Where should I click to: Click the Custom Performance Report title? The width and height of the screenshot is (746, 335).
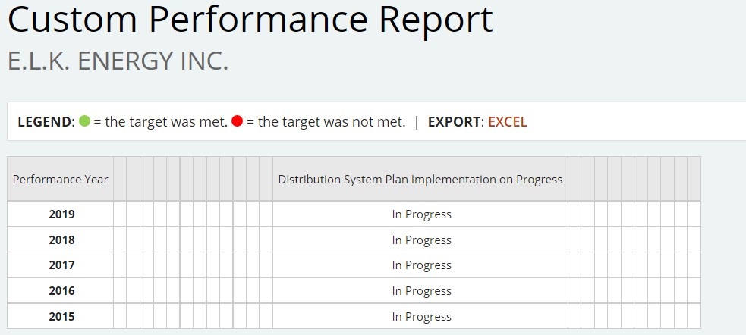click(x=250, y=20)
